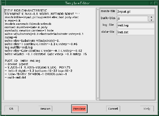Click the 'log outfile=md.log' line
The height and width of the screenshot is (116, 159).
coord(19,48)
